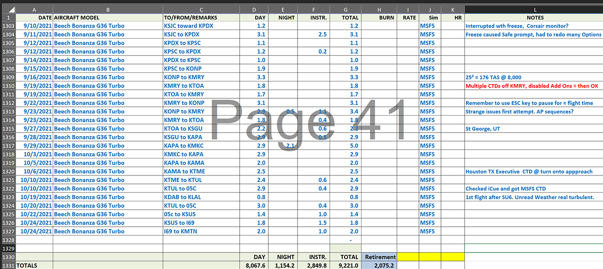Select the empty NOTES cell in row 1329

coord(534,248)
